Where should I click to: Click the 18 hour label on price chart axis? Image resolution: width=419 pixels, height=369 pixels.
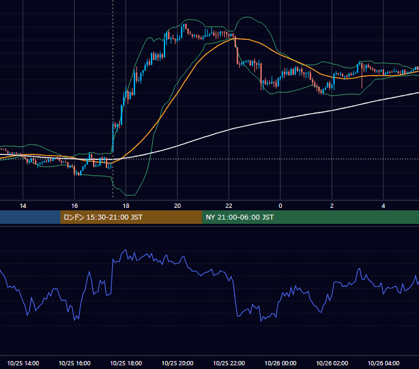pos(126,206)
